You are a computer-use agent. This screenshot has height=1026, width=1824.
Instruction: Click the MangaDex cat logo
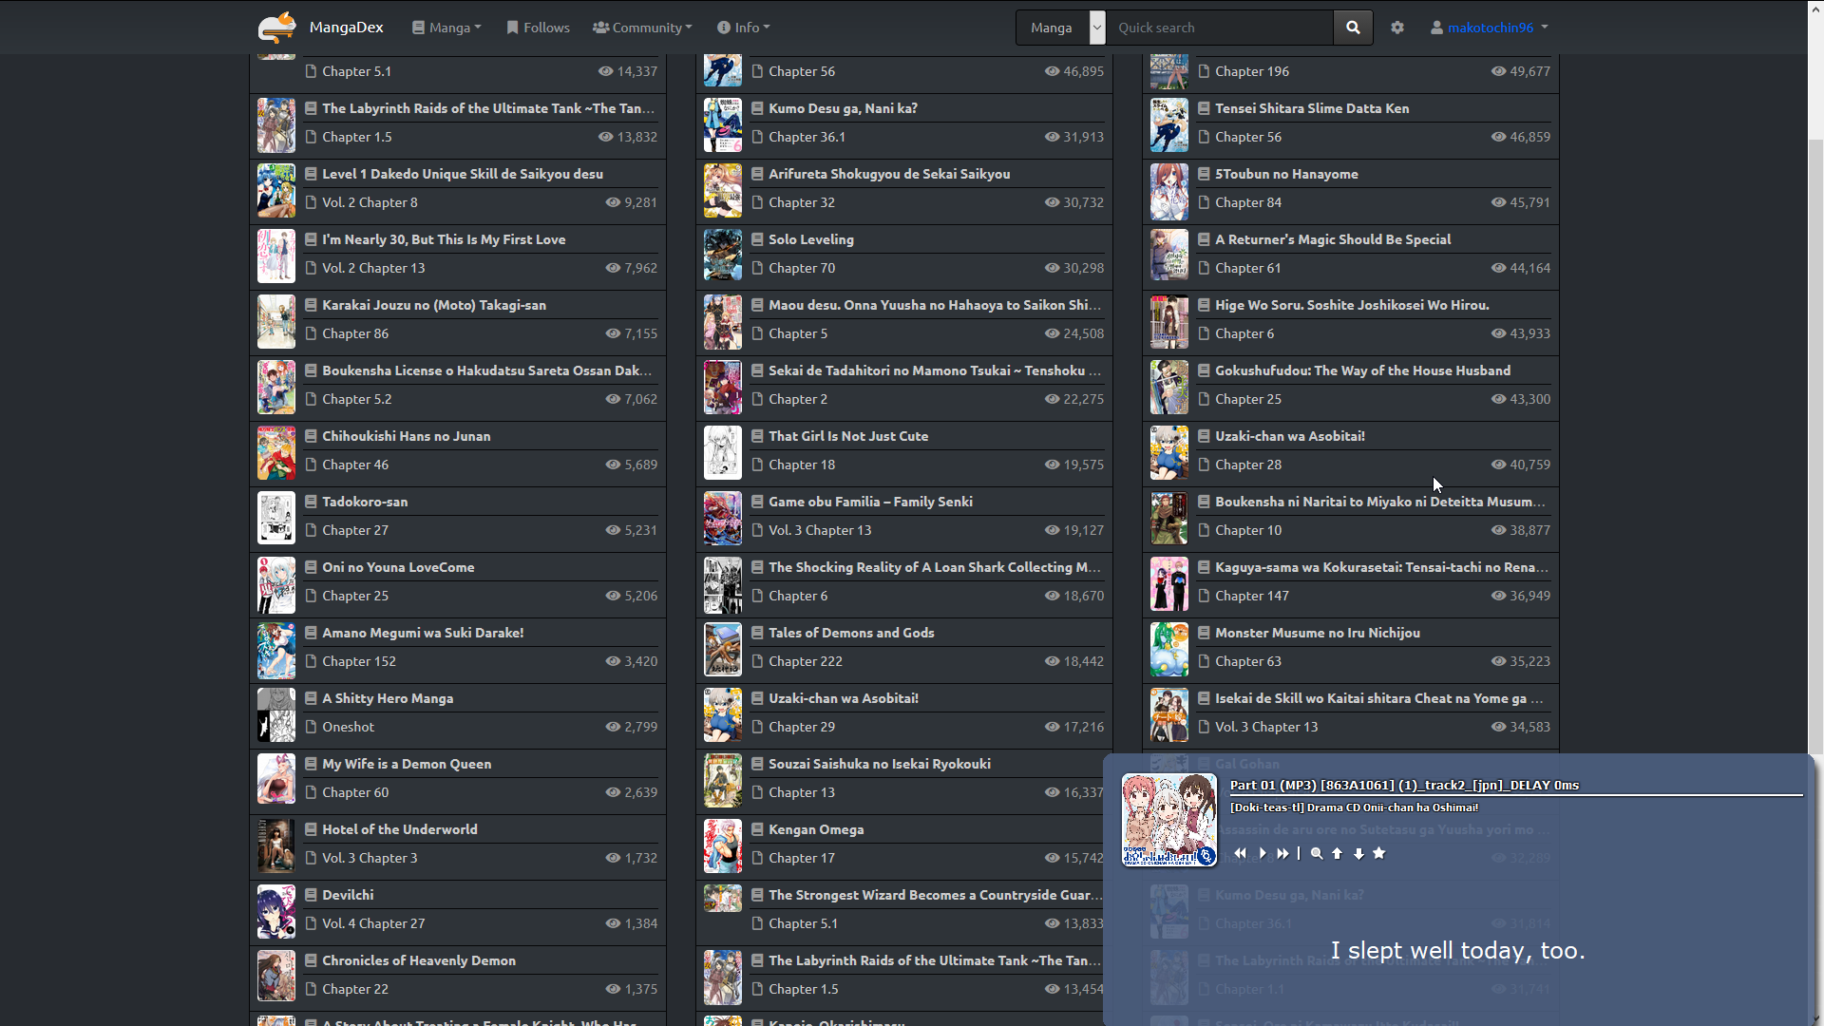pos(277,27)
